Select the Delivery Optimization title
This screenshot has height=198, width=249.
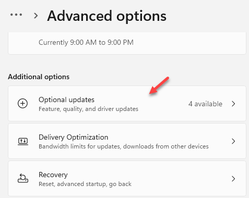(74, 137)
